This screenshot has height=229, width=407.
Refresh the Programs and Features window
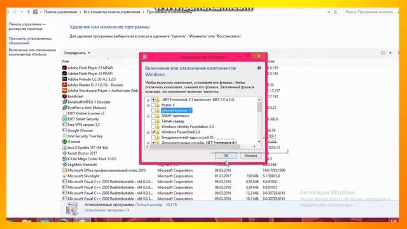click(x=335, y=12)
